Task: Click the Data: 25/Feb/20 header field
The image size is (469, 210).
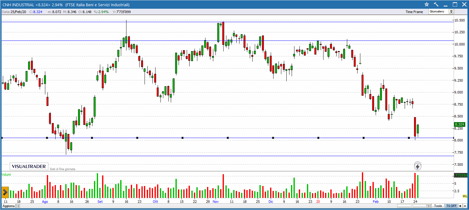Action: coord(14,12)
